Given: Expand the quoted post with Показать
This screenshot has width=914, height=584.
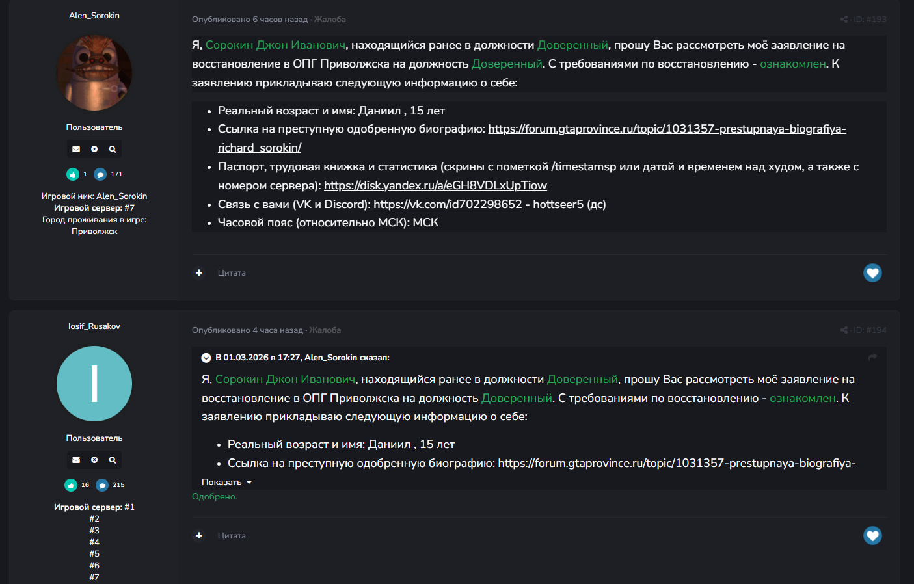Looking at the screenshot, I should click(x=226, y=483).
